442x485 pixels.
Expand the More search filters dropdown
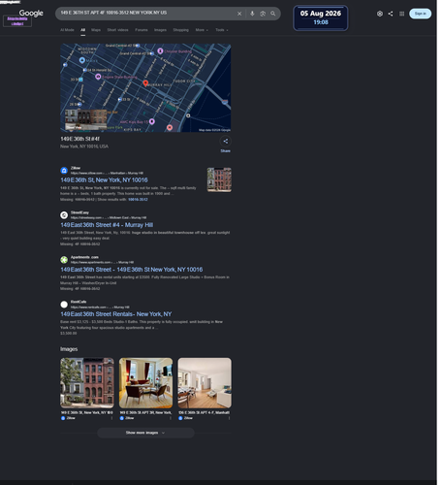(x=202, y=30)
